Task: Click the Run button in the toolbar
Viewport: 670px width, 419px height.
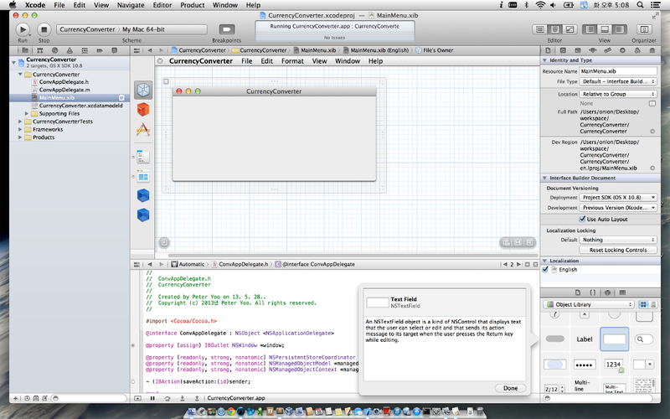Action: coord(23,29)
